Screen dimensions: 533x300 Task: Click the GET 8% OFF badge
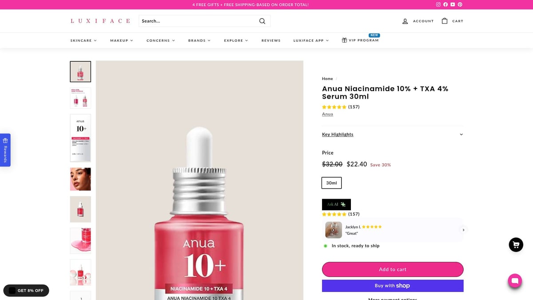click(26, 290)
